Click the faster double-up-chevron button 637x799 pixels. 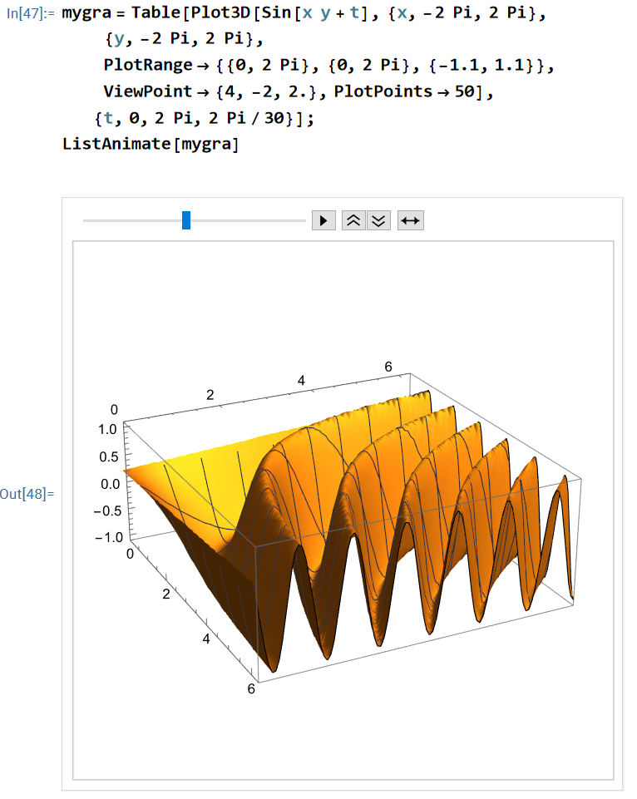pyautogui.click(x=353, y=220)
